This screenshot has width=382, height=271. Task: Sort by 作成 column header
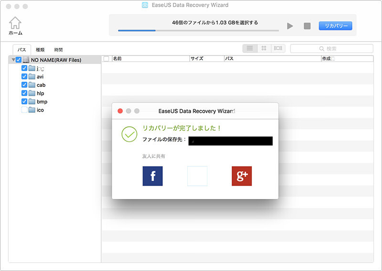coord(347,59)
